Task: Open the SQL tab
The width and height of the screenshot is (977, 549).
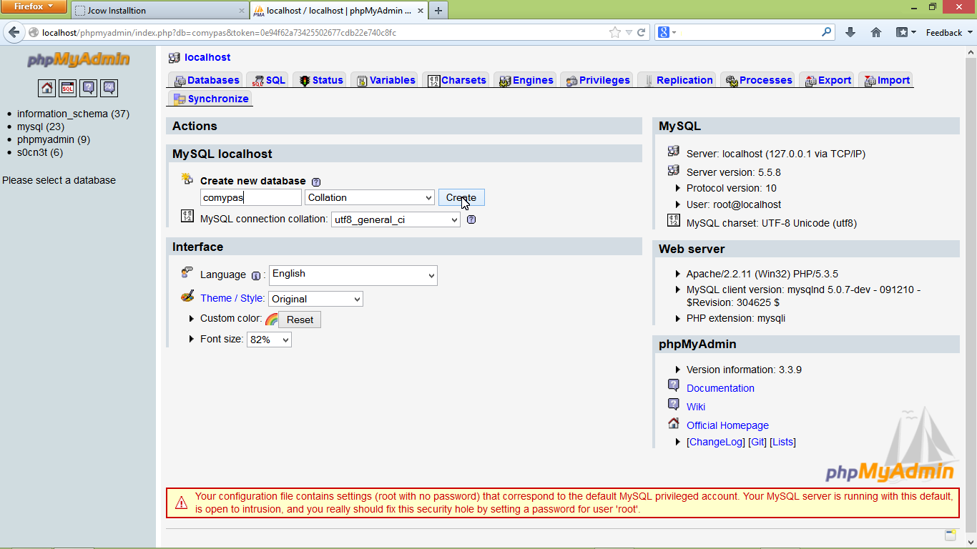Action: click(x=268, y=80)
